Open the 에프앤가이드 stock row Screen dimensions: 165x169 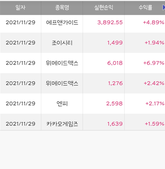[x=82, y=23]
